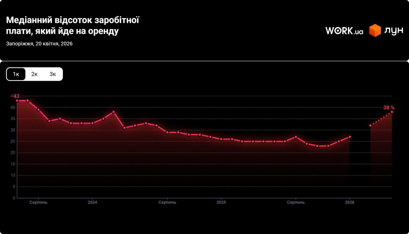This screenshot has width=409, height=234.
Task: Open the WORK.ua logo link
Action: (x=344, y=31)
